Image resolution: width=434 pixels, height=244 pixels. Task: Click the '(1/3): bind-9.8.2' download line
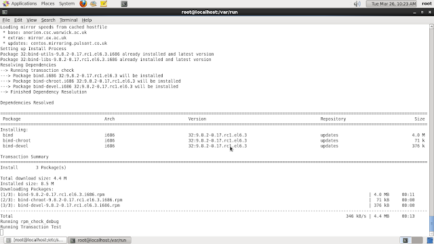[53, 195]
